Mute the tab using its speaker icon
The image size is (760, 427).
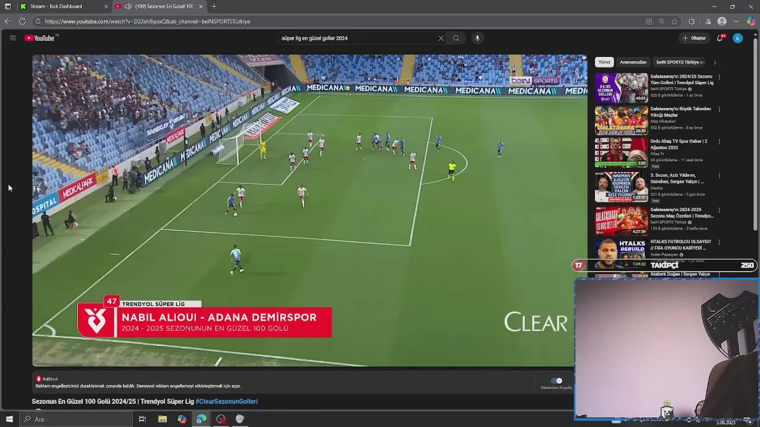(128, 6)
